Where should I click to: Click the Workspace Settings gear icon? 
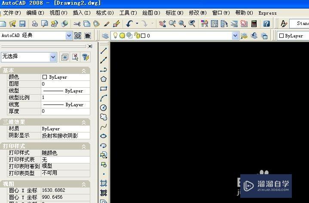[x=78, y=36]
